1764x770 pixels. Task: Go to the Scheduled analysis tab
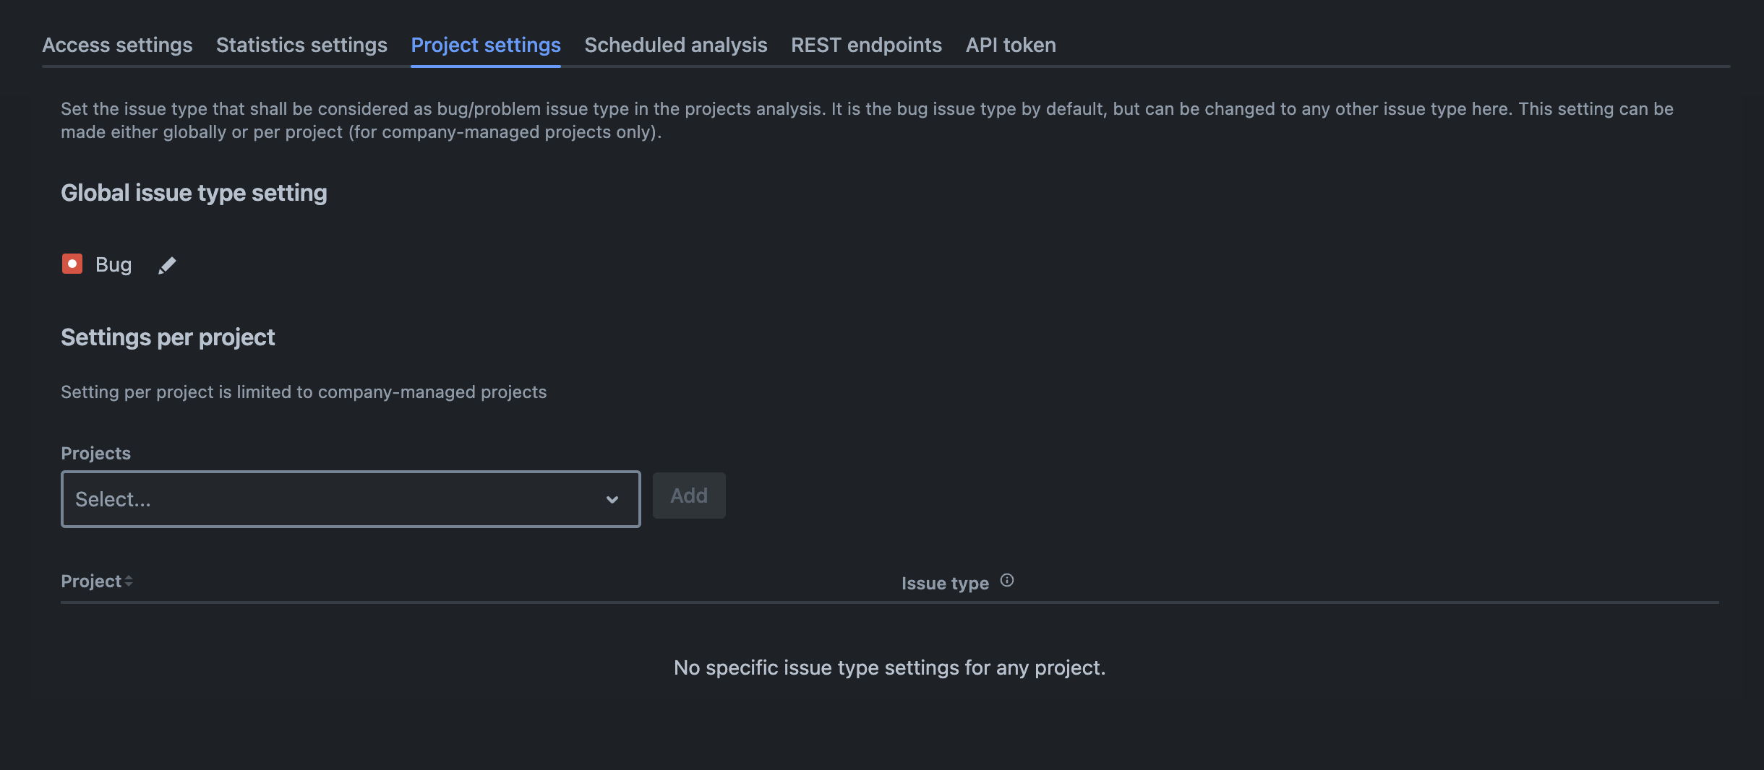(675, 45)
